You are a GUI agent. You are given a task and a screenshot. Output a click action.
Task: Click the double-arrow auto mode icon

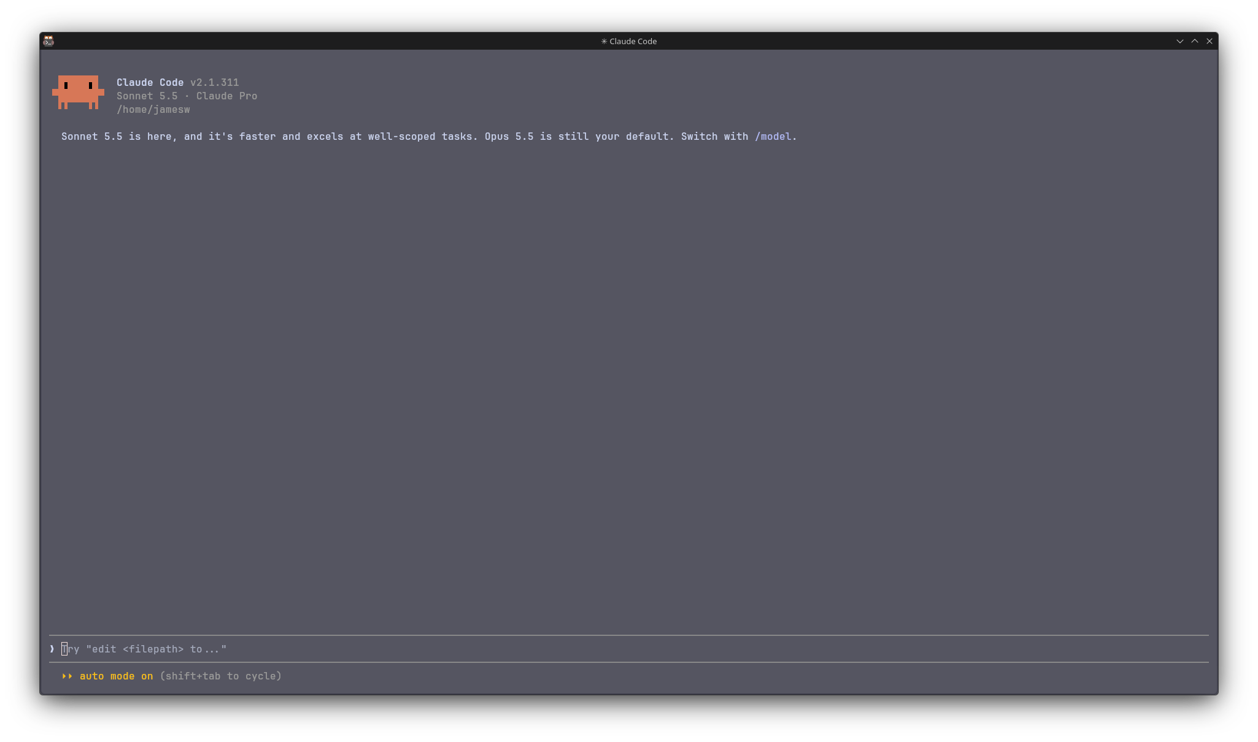coord(67,676)
